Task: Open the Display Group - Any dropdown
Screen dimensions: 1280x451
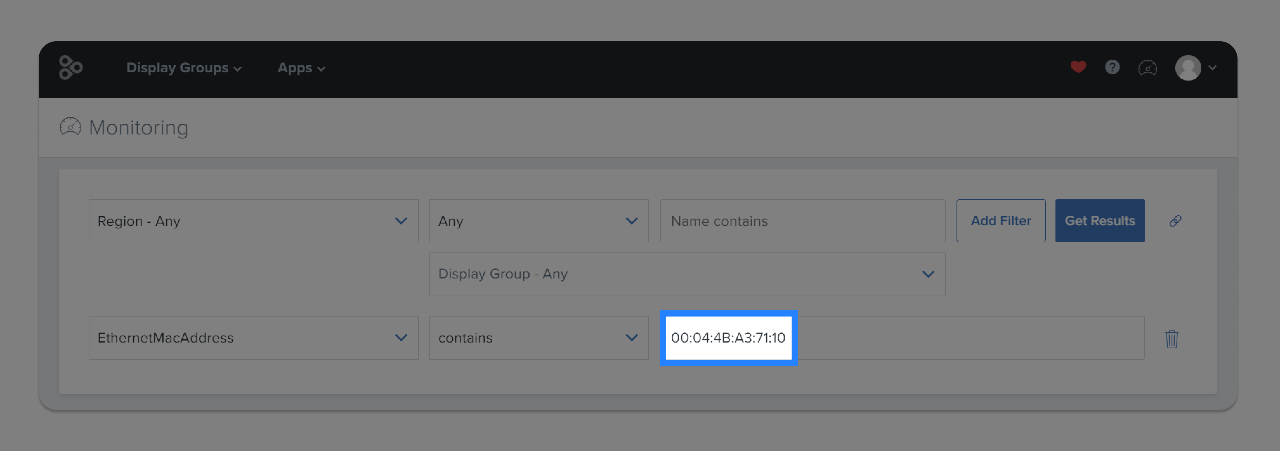Action: click(687, 274)
